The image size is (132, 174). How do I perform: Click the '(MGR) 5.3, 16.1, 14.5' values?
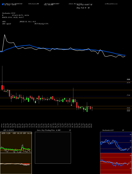click(x=27, y=22)
